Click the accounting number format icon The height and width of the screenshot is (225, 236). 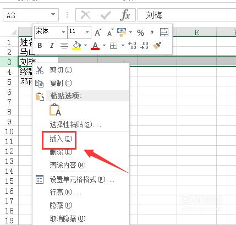[122, 32]
